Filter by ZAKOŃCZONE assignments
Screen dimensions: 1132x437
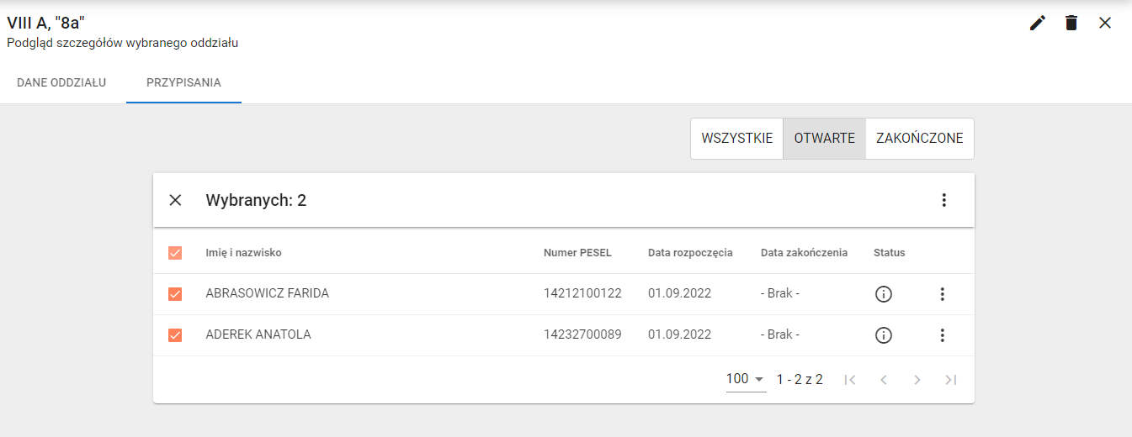point(919,139)
